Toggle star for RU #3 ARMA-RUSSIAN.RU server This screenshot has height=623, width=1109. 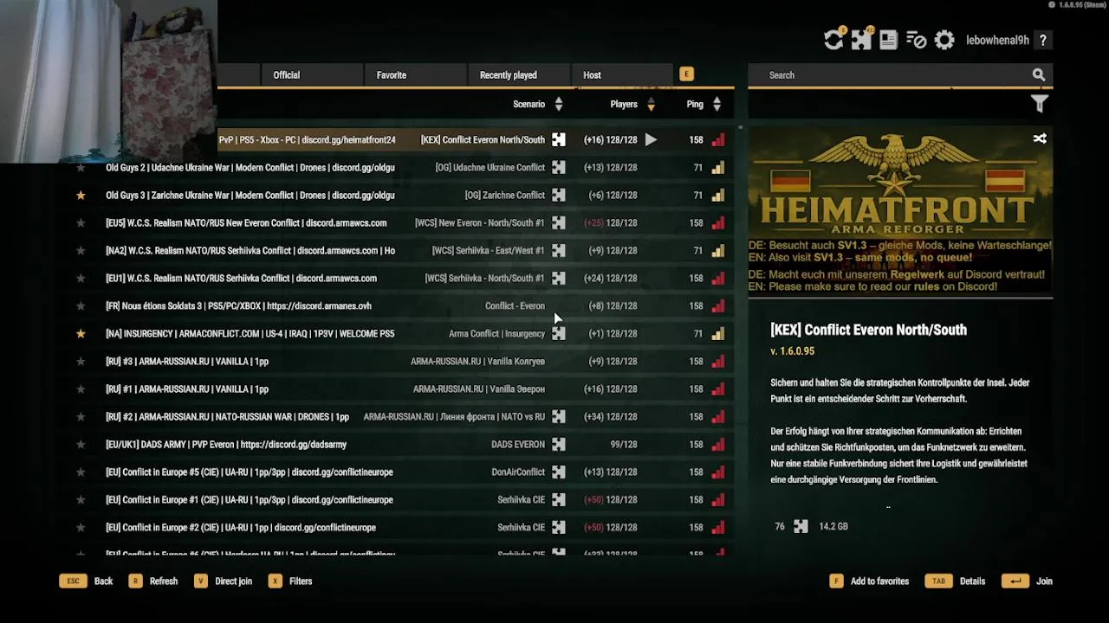(81, 361)
